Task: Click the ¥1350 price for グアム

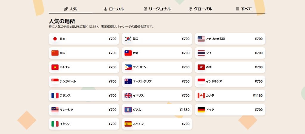Action: tap(185, 110)
